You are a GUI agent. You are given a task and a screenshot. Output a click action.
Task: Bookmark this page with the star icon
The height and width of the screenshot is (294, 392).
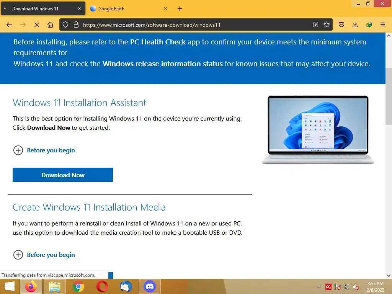pyautogui.click(x=327, y=24)
